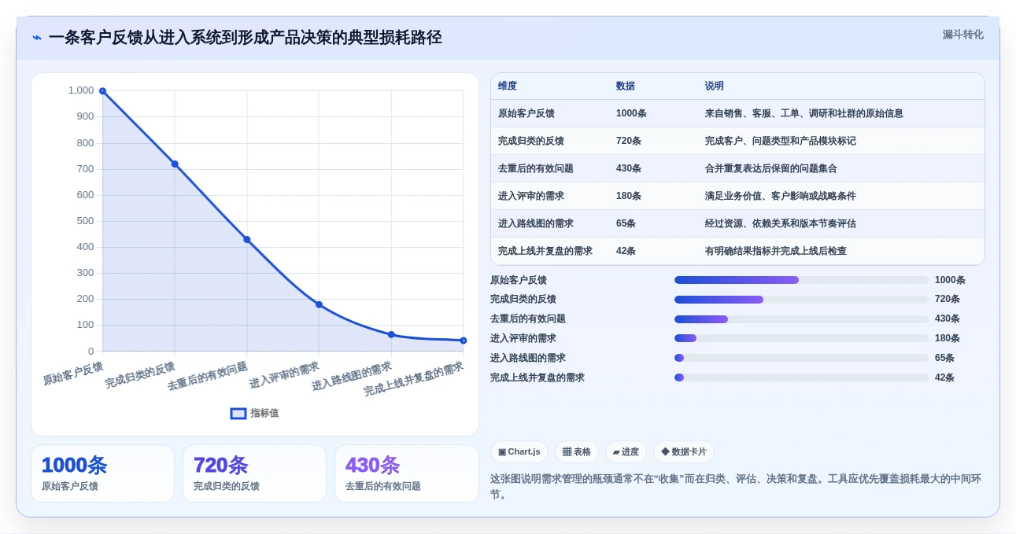Open the 720条 完成归类的反馈 data card
The width and height of the screenshot is (1016, 534).
(254, 473)
